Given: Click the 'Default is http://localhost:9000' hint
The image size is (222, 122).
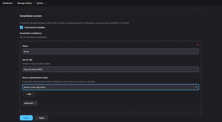Looking at the screenshot, I should 36,64.
